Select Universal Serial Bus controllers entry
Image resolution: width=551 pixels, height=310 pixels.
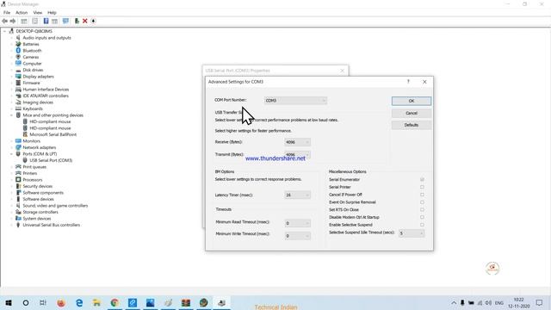[x=52, y=225]
